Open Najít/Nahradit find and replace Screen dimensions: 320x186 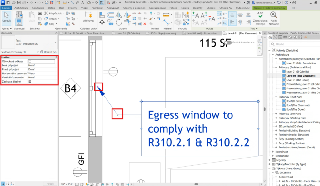coord(273,18)
